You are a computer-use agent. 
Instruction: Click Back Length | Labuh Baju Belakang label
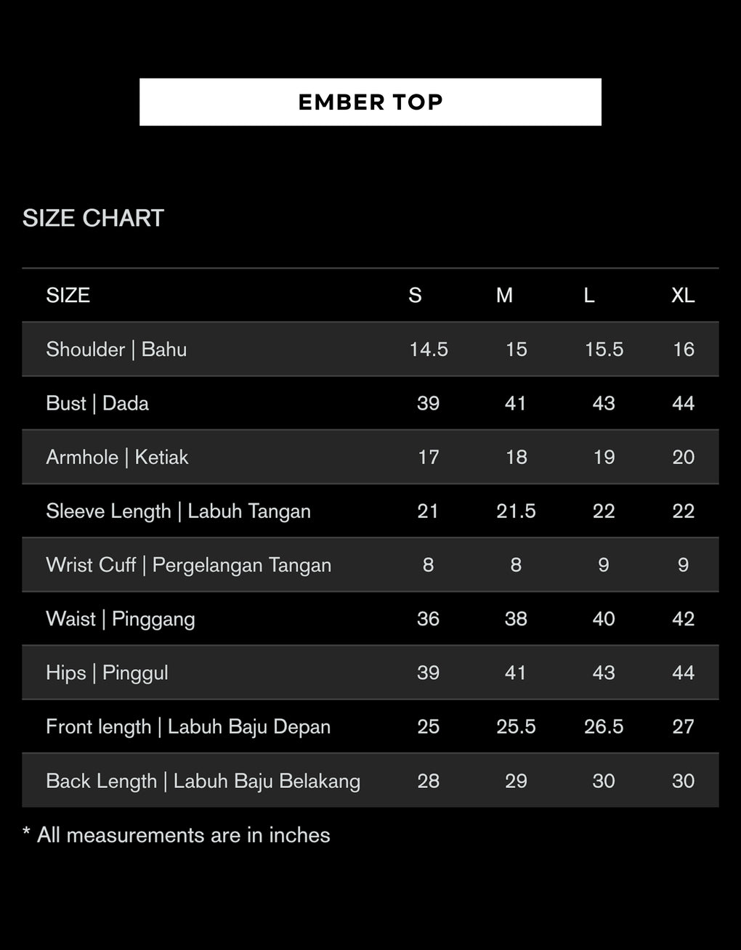click(x=203, y=781)
